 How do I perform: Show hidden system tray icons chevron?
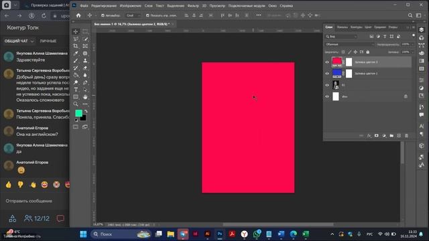[332, 234]
